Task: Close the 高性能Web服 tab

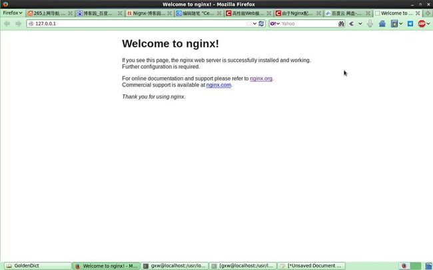Action: pyautogui.click(x=269, y=13)
